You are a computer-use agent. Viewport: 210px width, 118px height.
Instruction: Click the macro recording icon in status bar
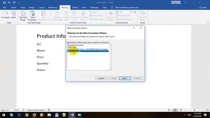(49, 110)
